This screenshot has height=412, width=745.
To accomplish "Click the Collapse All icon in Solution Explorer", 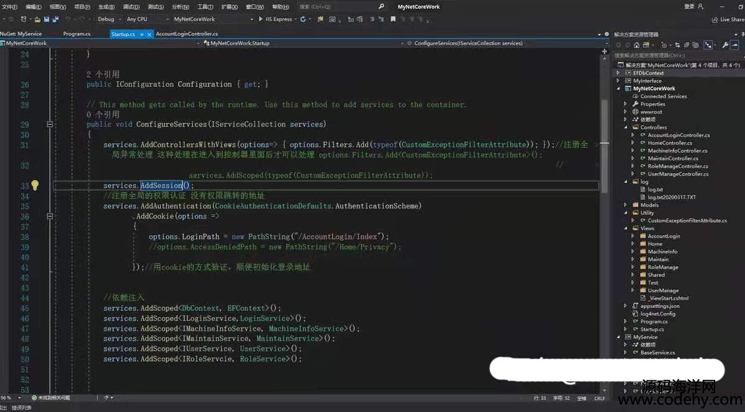I will click(687, 45).
